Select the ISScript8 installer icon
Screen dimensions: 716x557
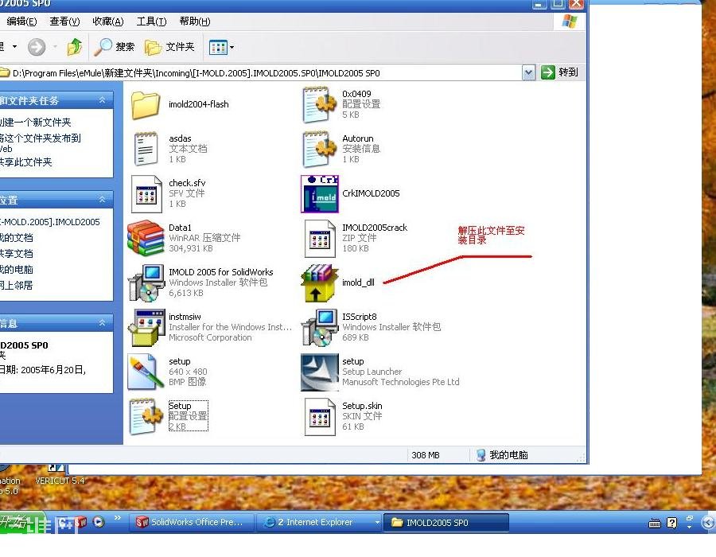(x=320, y=327)
